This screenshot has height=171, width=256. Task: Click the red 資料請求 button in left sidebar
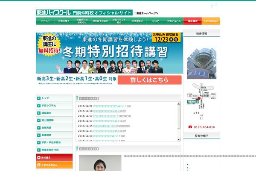(x=54, y=157)
